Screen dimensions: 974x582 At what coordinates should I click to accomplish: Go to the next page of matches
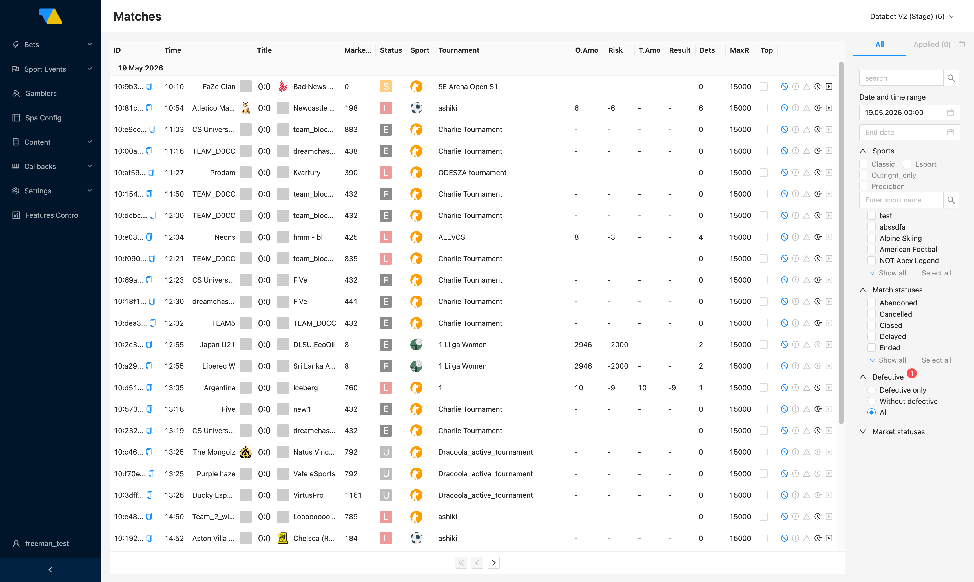point(493,562)
